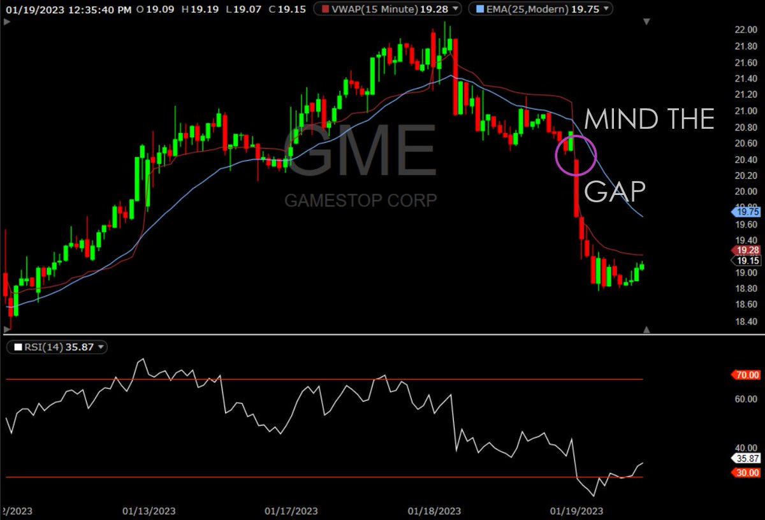Click the white RSI color swatch
The width and height of the screenshot is (765, 520).
point(18,347)
